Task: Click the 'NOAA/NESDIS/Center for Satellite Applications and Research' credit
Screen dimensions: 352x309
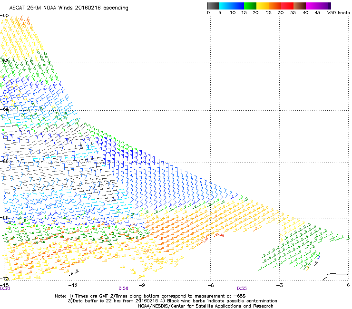Action: [x=205, y=306]
